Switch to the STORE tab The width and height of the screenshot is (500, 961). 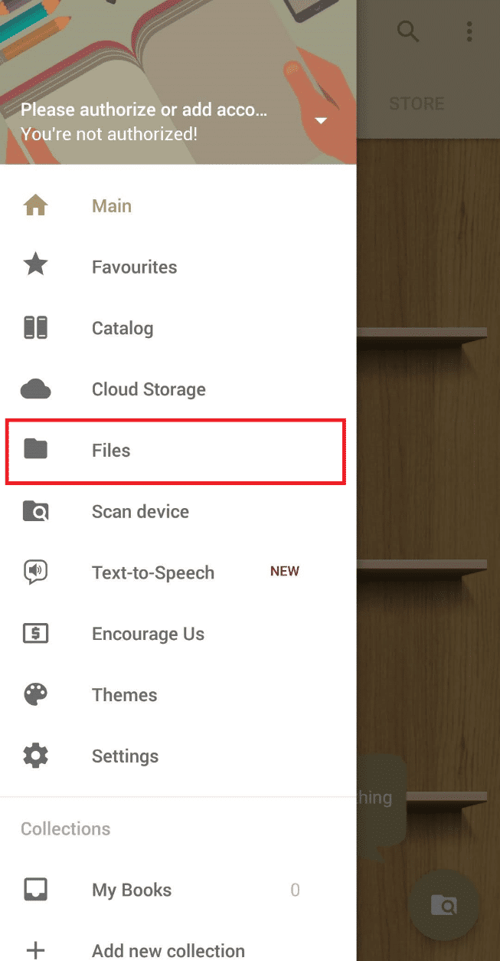(416, 103)
